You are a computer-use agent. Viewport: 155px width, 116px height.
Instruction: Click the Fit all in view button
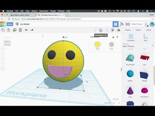coord(3,53)
